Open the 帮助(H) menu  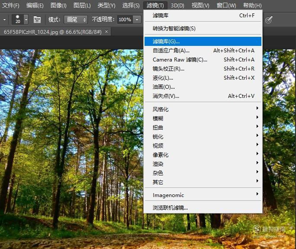(x=252, y=5)
